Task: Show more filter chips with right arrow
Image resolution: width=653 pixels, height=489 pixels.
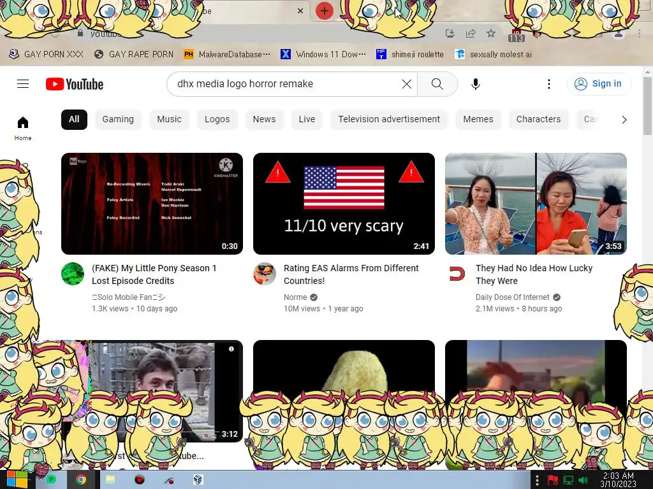Action: [624, 120]
